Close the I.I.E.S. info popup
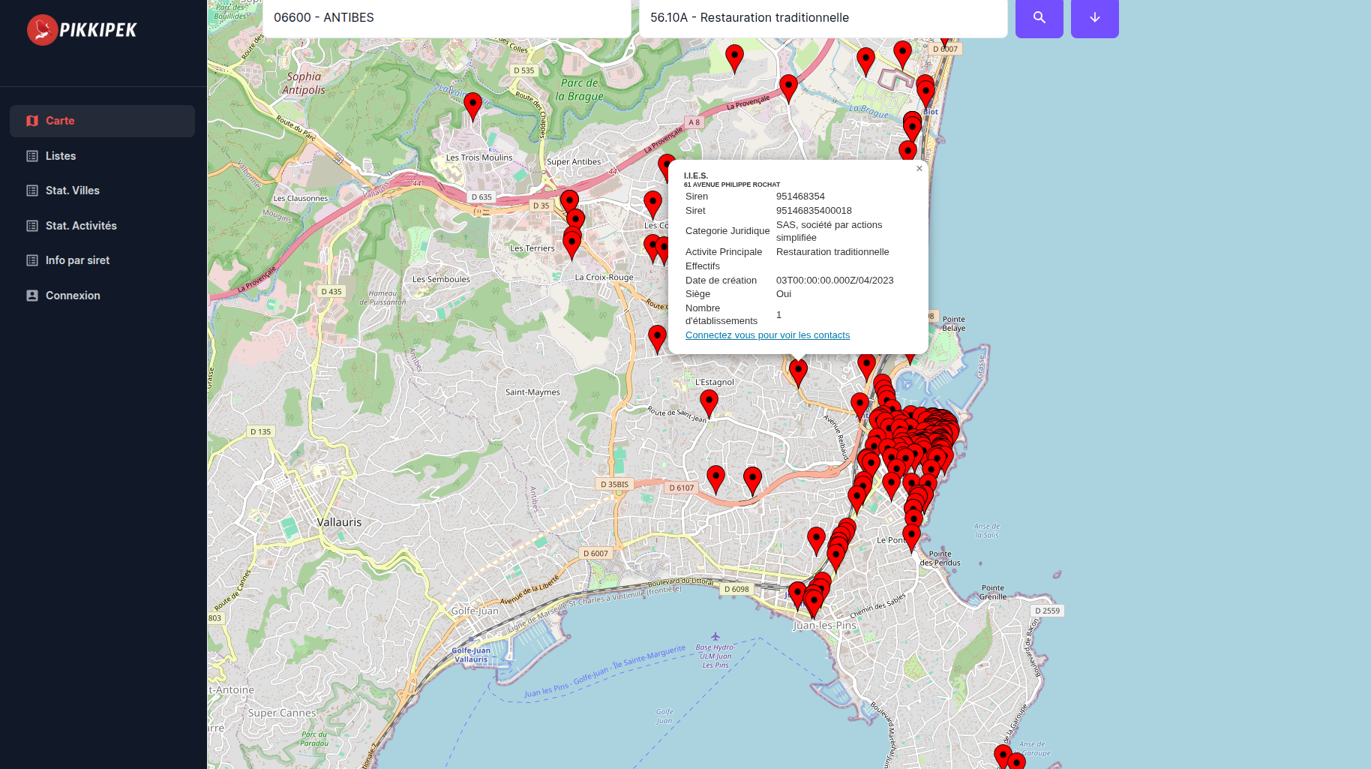Image resolution: width=1371 pixels, height=769 pixels. point(919,169)
